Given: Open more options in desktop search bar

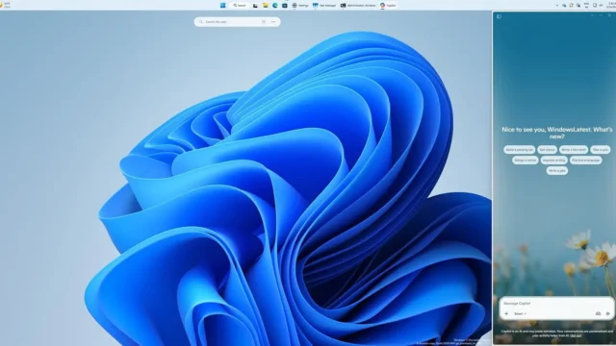Looking at the screenshot, I should click(x=273, y=22).
